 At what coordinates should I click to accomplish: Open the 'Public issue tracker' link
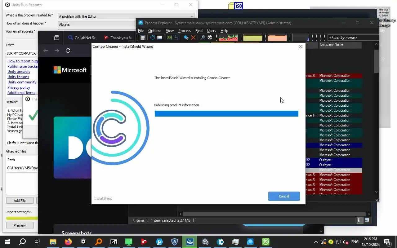23,66
